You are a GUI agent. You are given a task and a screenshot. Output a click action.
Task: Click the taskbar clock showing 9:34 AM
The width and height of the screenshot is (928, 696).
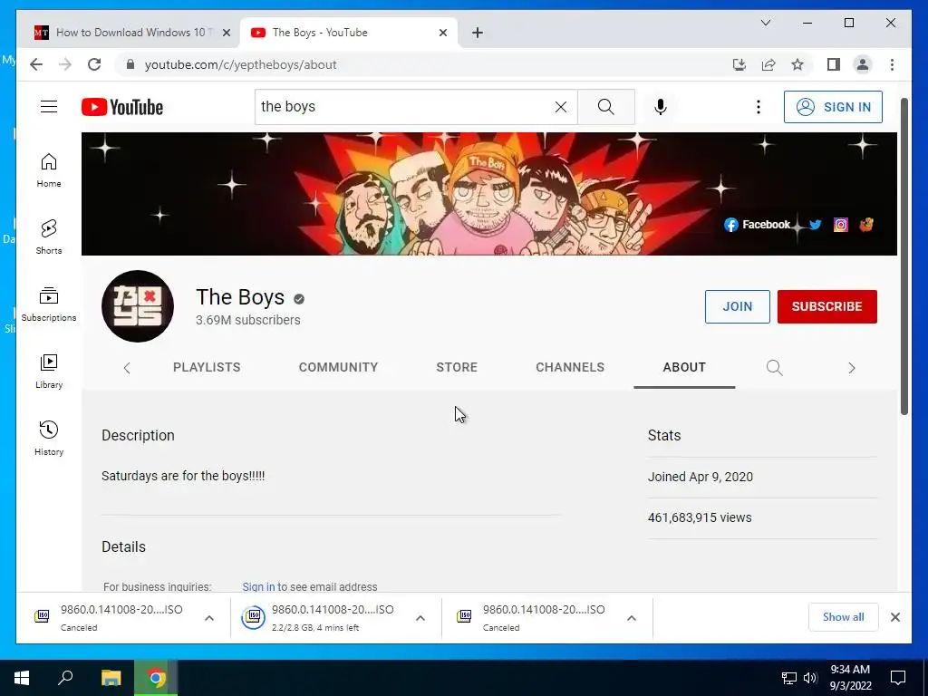(x=850, y=678)
